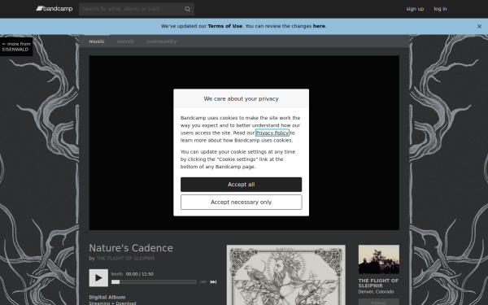Image resolution: width=488 pixels, height=305 pixels.
Task: Follow the 'here' link to review changes
Action: pos(319,26)
